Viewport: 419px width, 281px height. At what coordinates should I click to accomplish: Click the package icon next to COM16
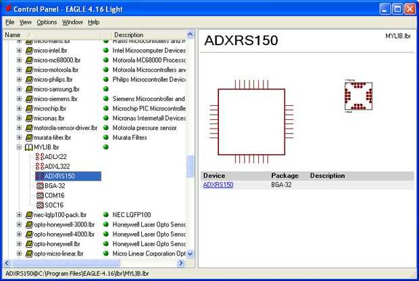coord(40,195)
